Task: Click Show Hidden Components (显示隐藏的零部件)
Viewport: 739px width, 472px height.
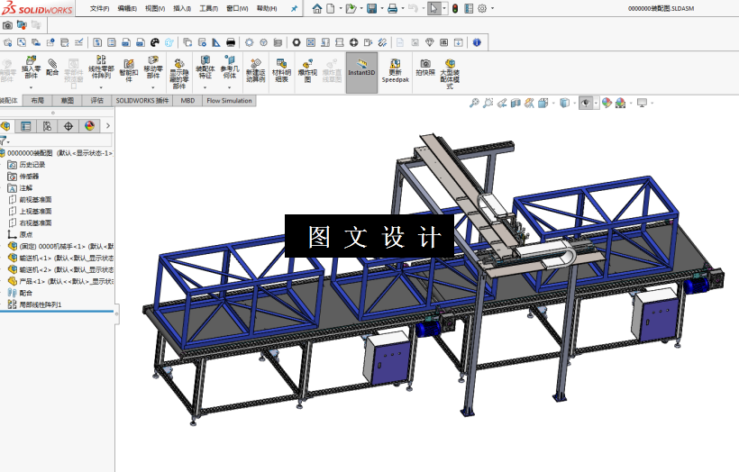Action: coord(179,73)
